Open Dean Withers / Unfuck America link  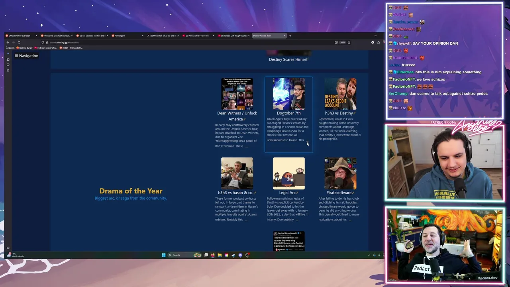237,116
